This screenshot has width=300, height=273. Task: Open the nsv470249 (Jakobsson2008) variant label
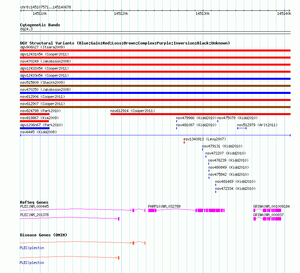pos(46,61)
